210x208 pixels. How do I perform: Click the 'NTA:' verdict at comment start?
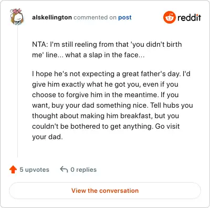(40, 44)
